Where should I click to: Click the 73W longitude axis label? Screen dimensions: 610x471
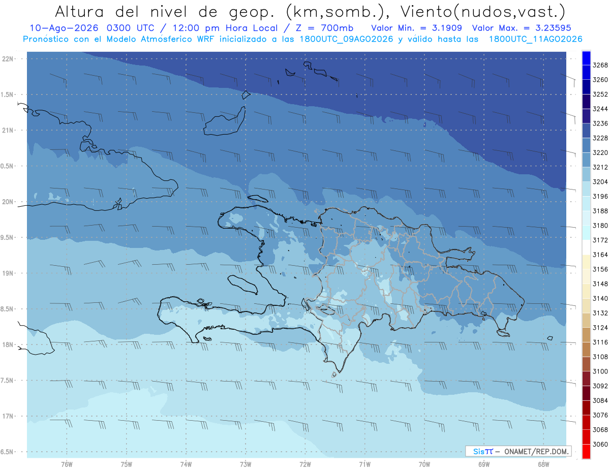pyautogui.click(x=246, y=464)
